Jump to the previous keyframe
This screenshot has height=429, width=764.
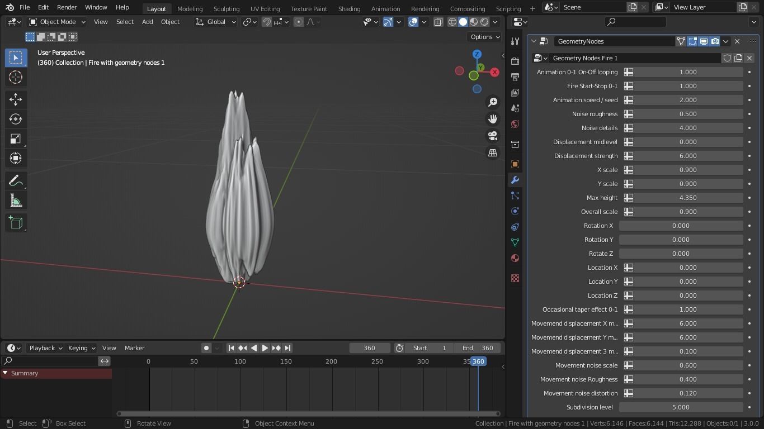pyautogui.click(x=242, y=348)
